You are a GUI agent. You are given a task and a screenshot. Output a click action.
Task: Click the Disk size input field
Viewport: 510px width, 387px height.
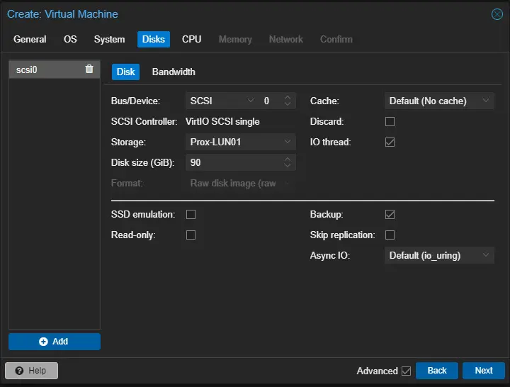click(x=234, y=163)
